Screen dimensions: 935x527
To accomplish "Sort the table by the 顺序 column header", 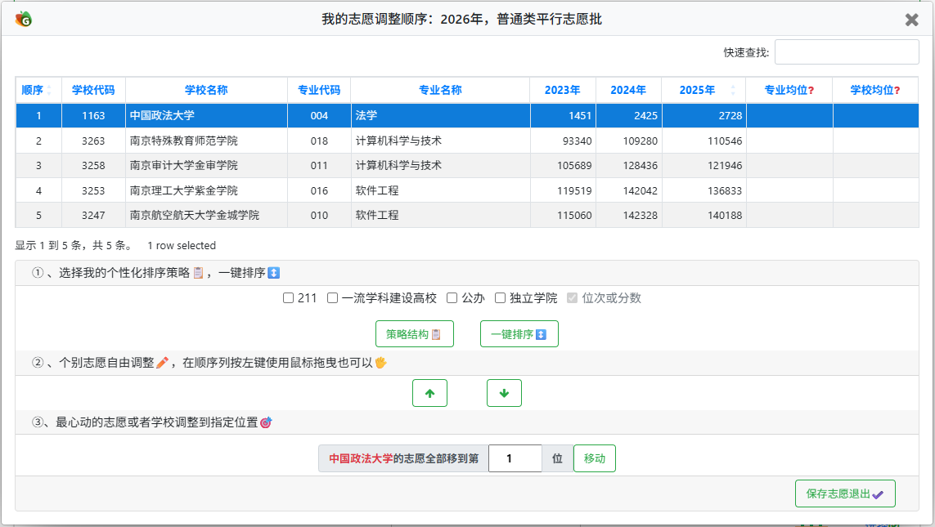I will click(38, 90).
